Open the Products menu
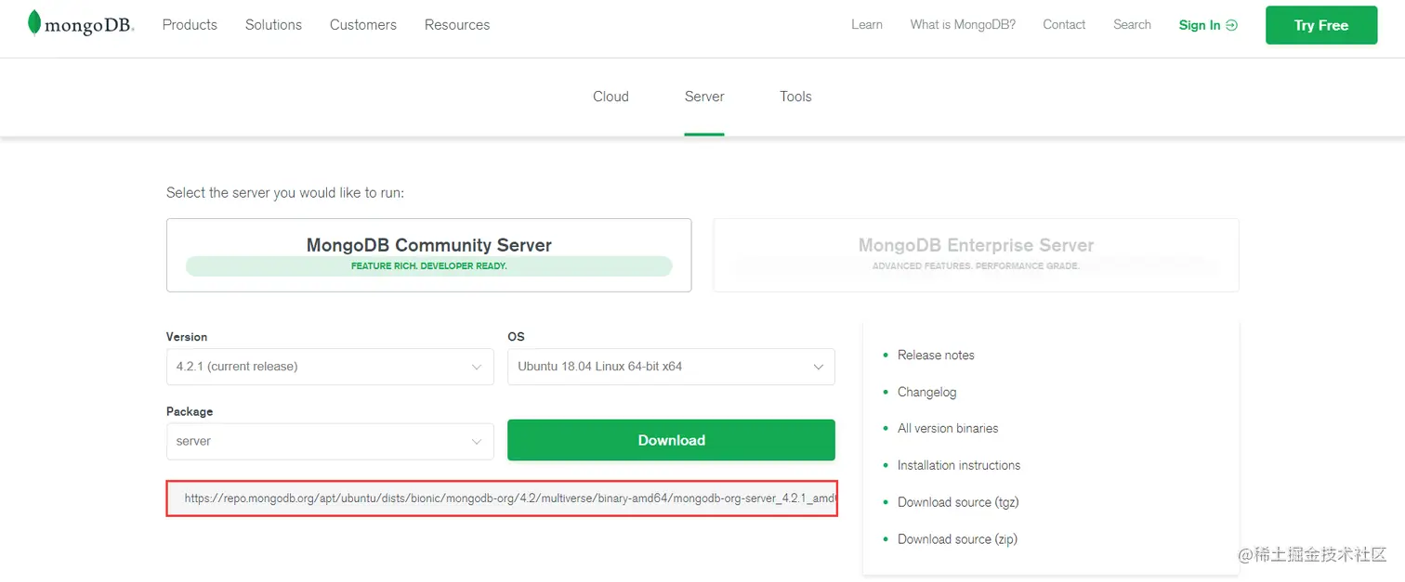1405x582 pixels. click(190, 25)
